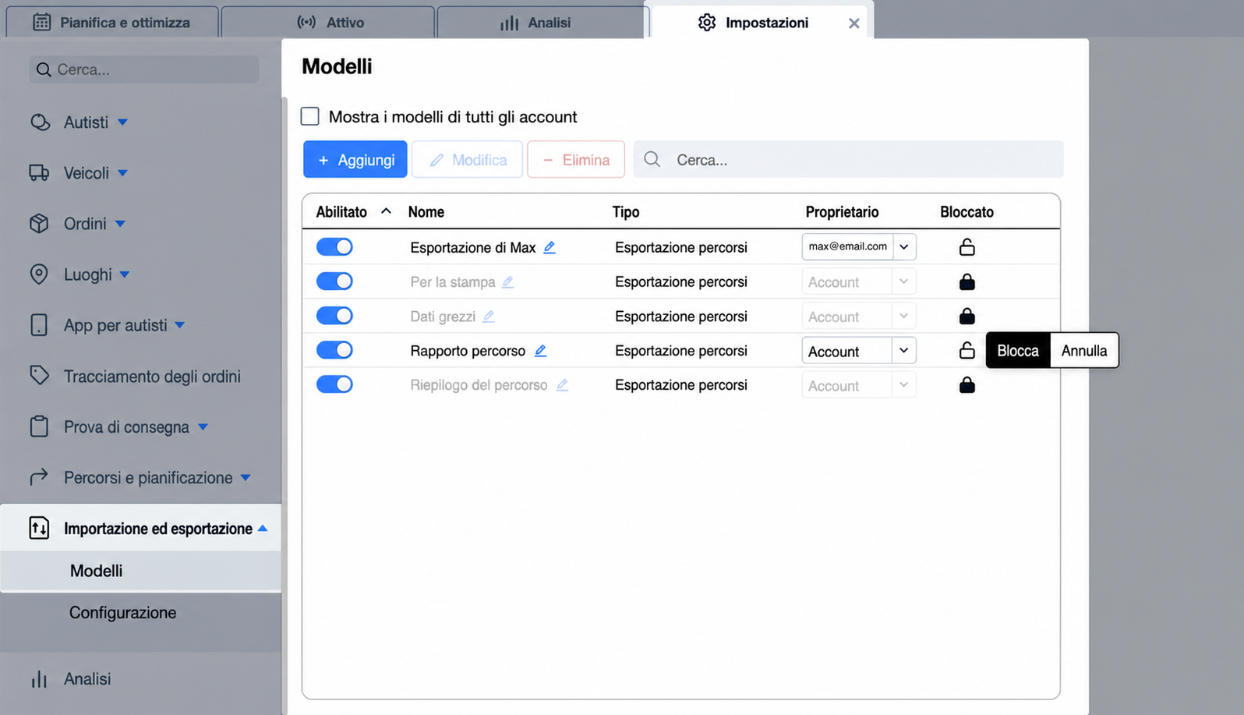The height and width of the screenshot is (715, 1244).
Task: Click pencil edit icon next to Esportazione di Max
Action: pos(550,247)
